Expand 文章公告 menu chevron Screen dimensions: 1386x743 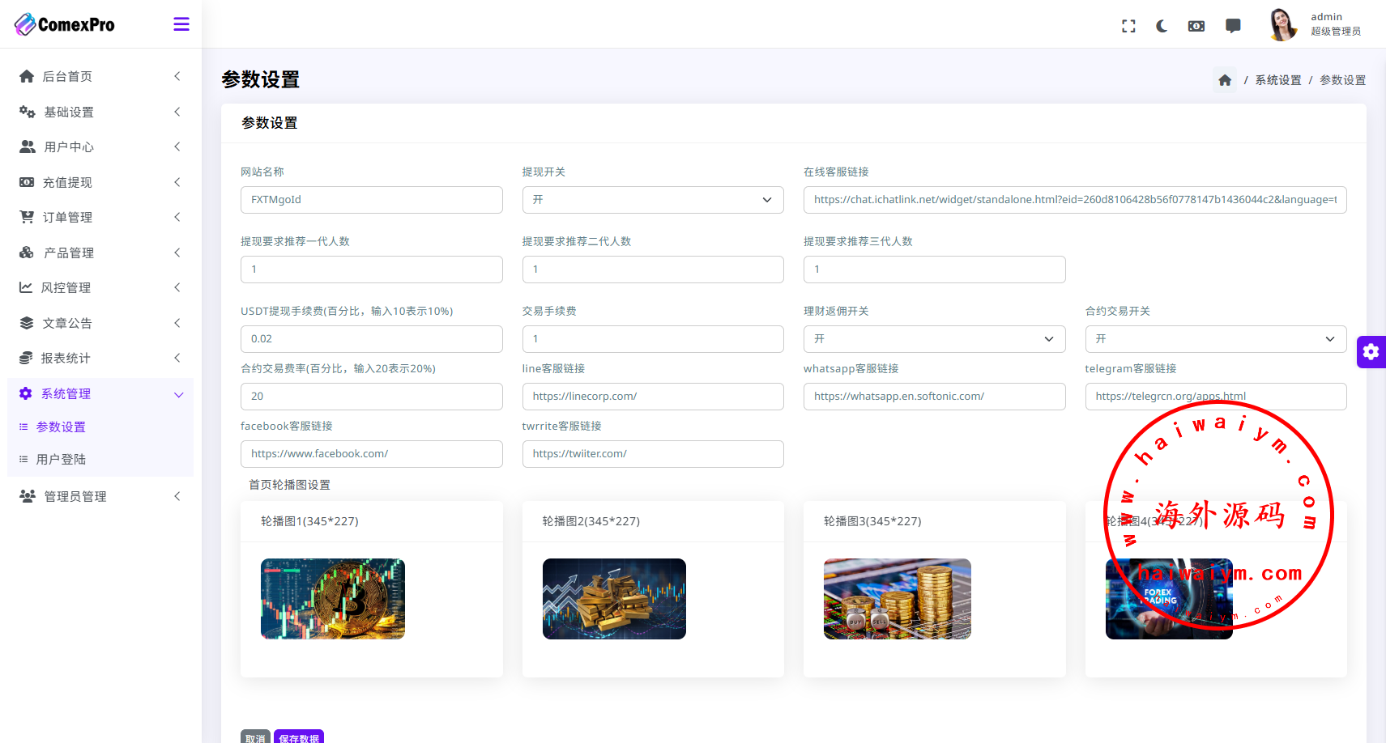click(177, 323)
